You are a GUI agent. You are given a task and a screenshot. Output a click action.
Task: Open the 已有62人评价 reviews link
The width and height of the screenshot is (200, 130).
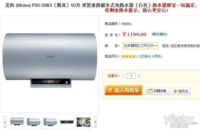(151, 56)
